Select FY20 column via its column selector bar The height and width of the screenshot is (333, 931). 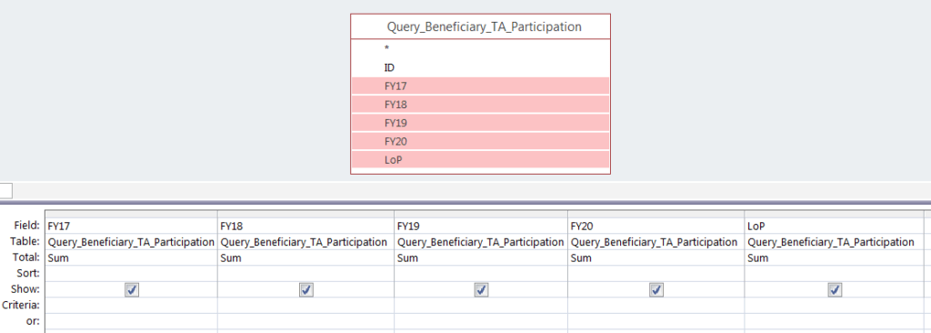[656, 214]
